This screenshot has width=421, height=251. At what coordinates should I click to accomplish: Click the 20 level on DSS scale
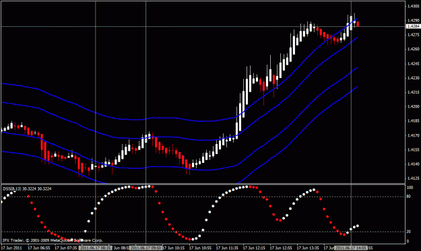click(x=409, y=231)
